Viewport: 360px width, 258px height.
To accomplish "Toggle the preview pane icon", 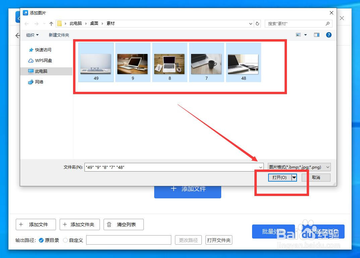I will pyautogui.click(x=317, y=35).
